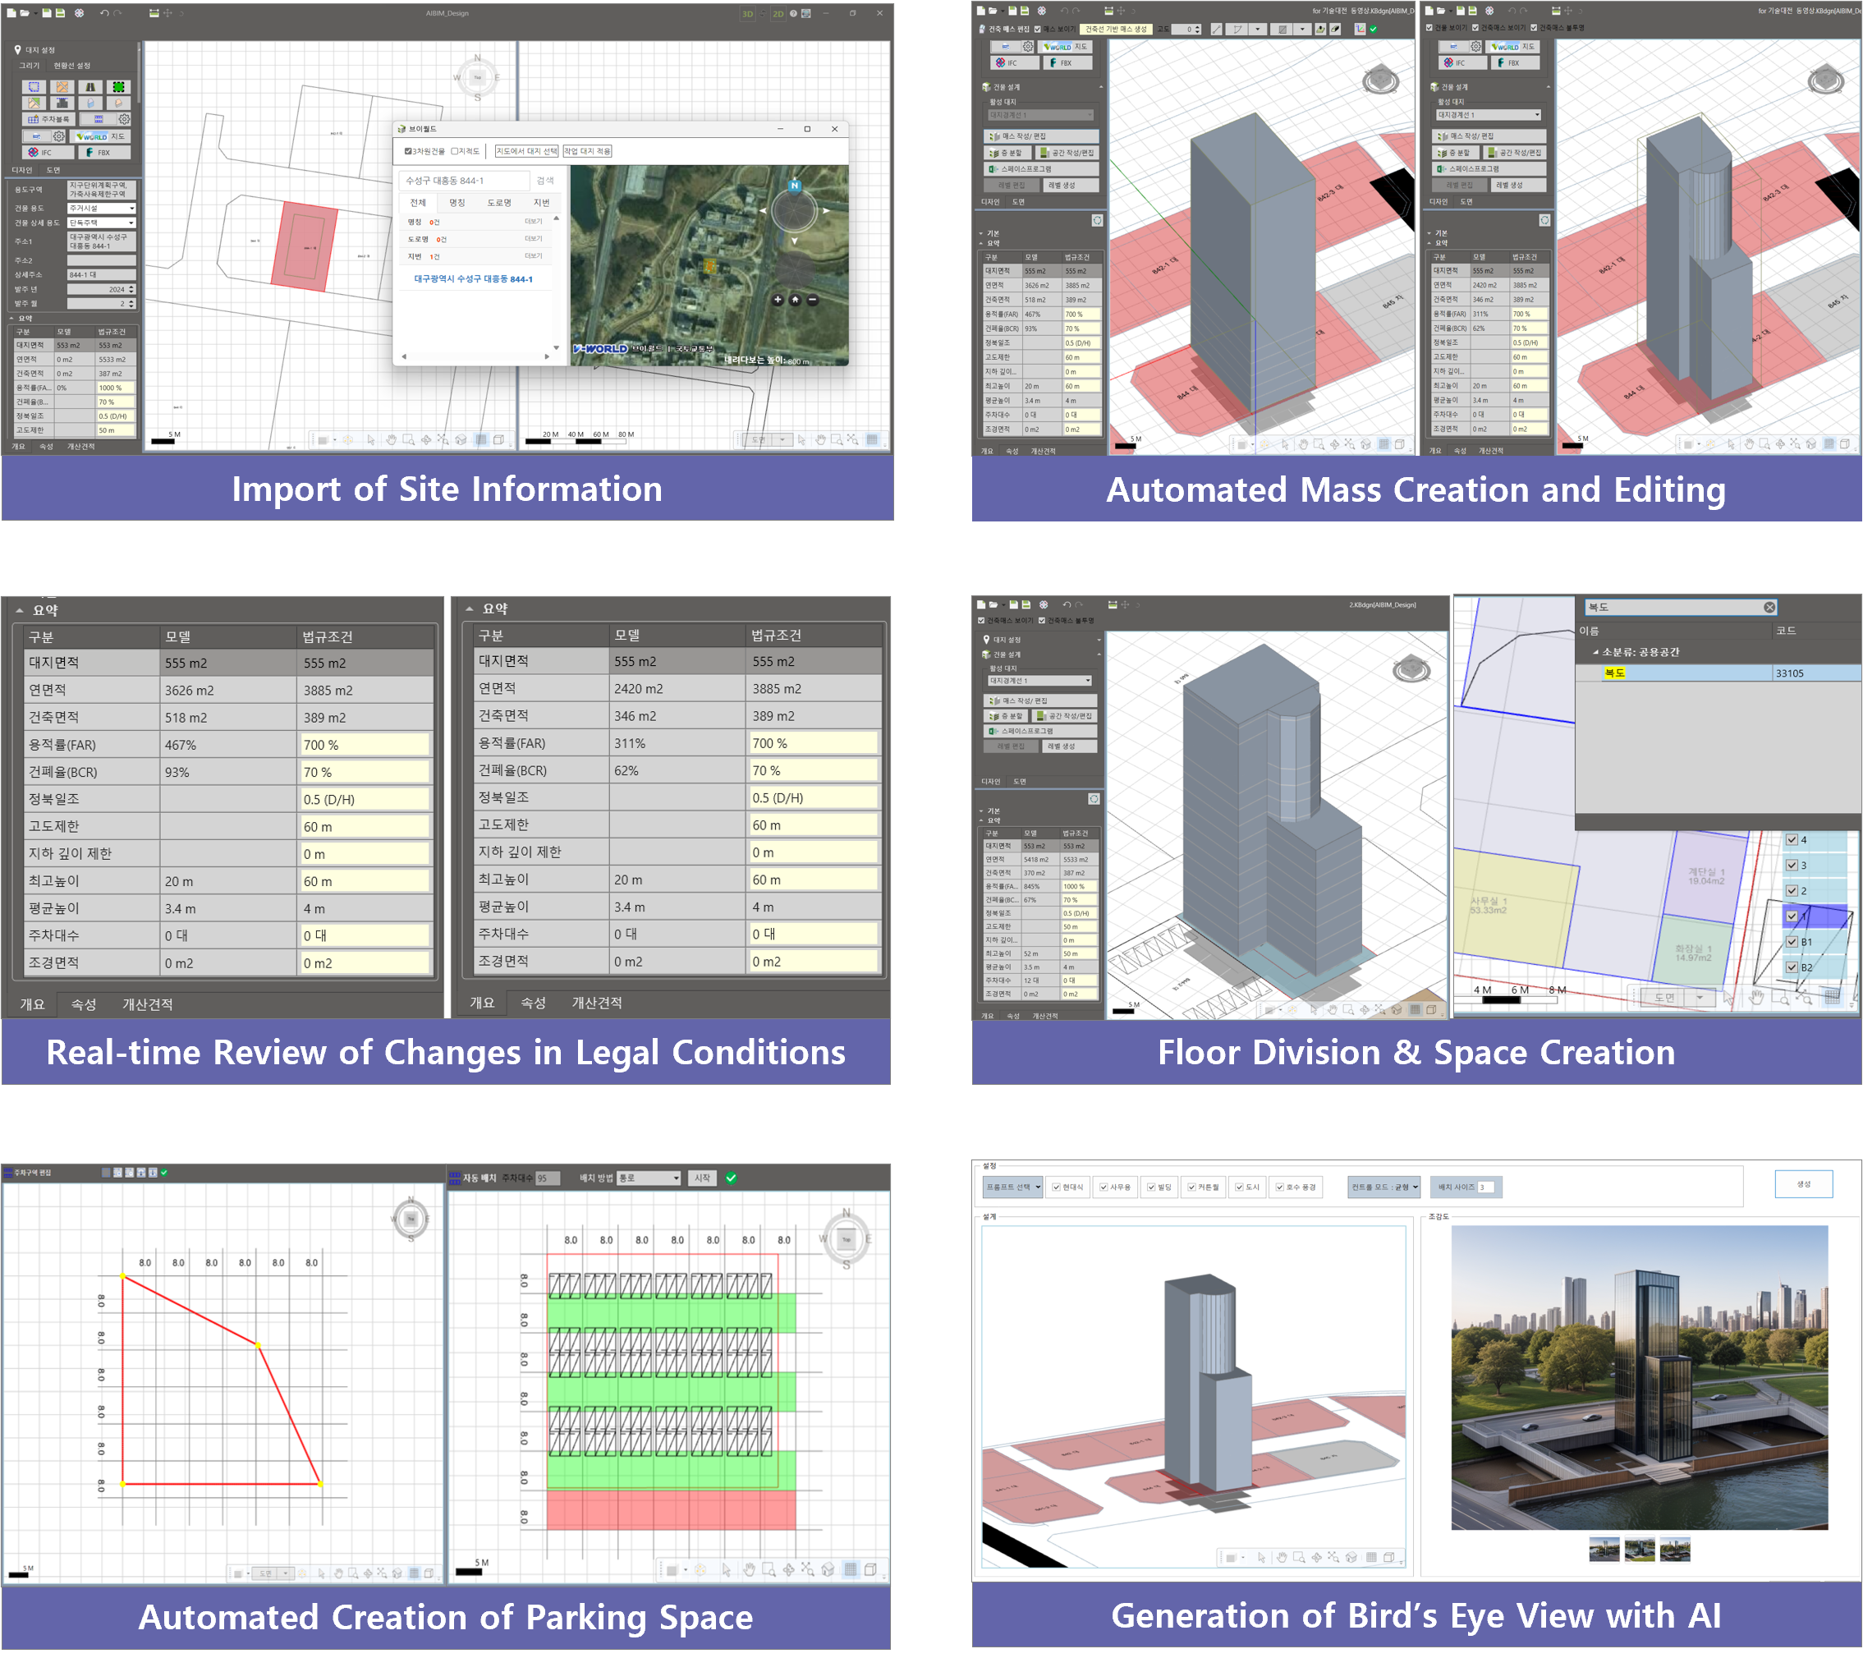Open the V-WORLD map button
Screen dimensions: 1863x1658
(x=102, y=135)
